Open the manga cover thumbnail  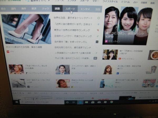coord(149,83)
